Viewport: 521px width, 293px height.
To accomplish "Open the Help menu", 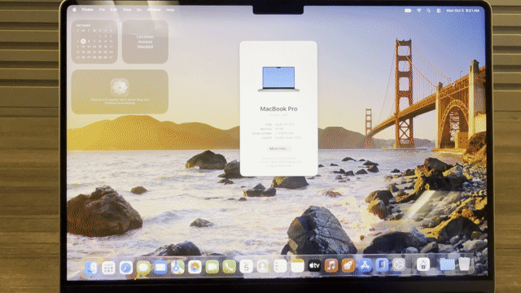I will coord(170,10).
